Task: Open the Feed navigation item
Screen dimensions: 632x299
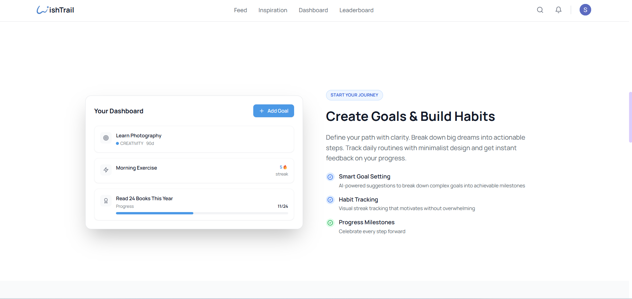Action: click(240, 10)
